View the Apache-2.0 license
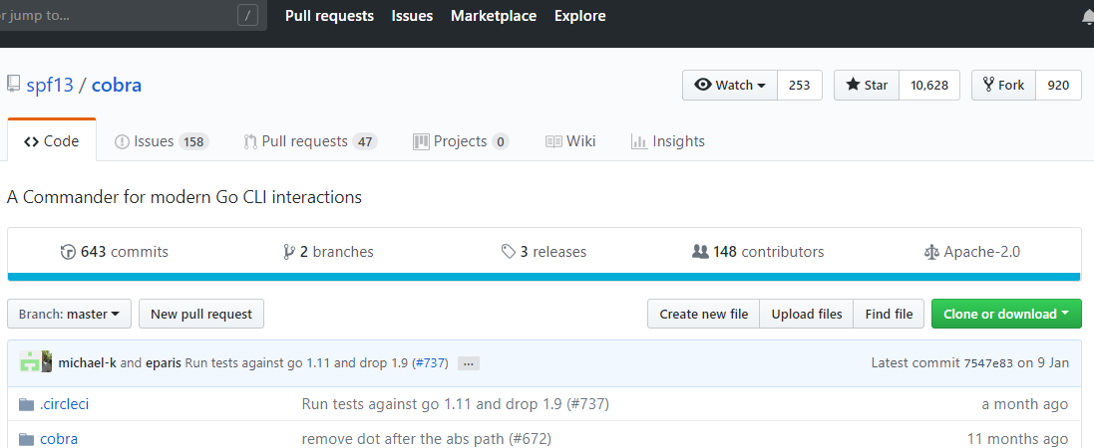Image resolution: width=1094 pixels, height=448 pixels. click(972, 252)
